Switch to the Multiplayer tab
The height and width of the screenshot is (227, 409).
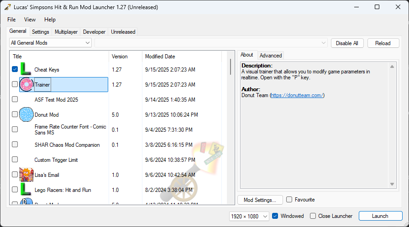click(x=66, y=32)
